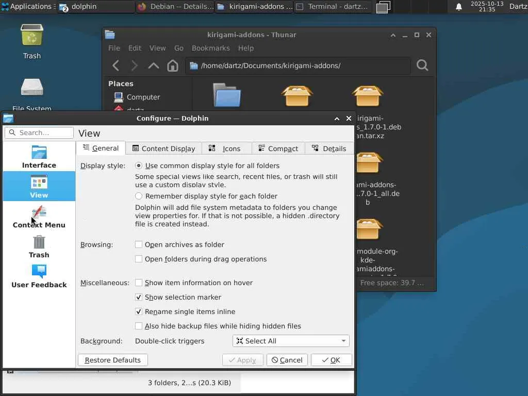The image size is (528, 396).
Task: Go forward in Thunar navigation
Action: pos(135,65)
